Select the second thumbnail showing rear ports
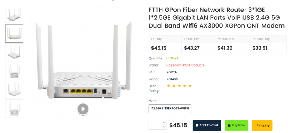 (14, 34)
